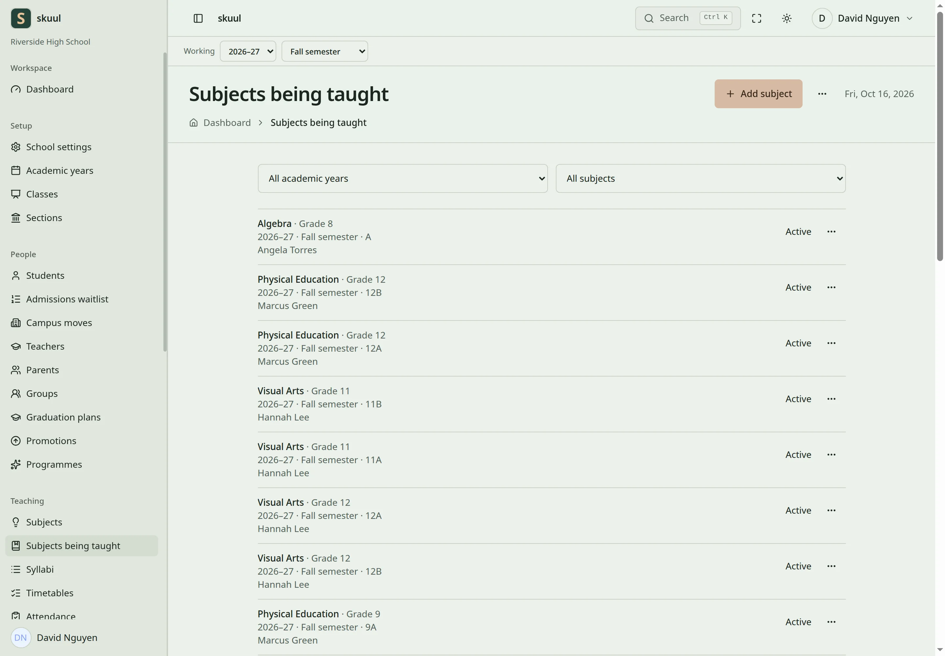Open the Promotions page
Viewport: 945px width, 656px height.
coord(81,441)
